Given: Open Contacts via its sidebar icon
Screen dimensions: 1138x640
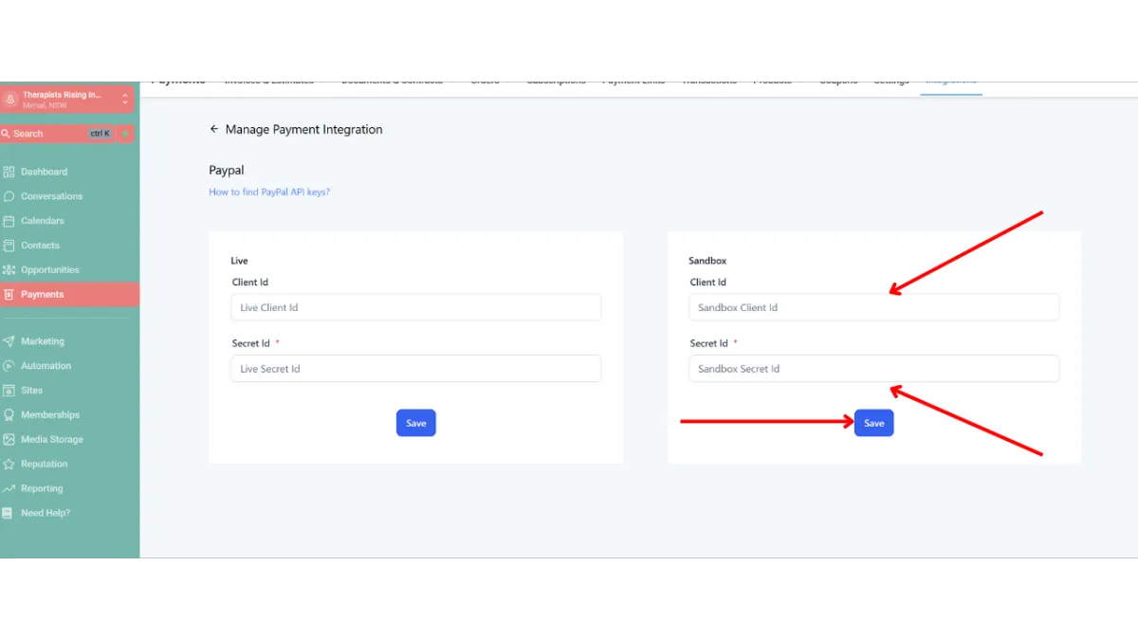Looking at the screenshot, I should [x=9, y=246].
